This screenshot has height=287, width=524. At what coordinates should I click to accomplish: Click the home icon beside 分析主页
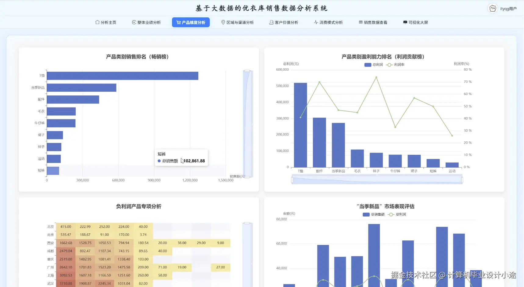pos(97,22)
